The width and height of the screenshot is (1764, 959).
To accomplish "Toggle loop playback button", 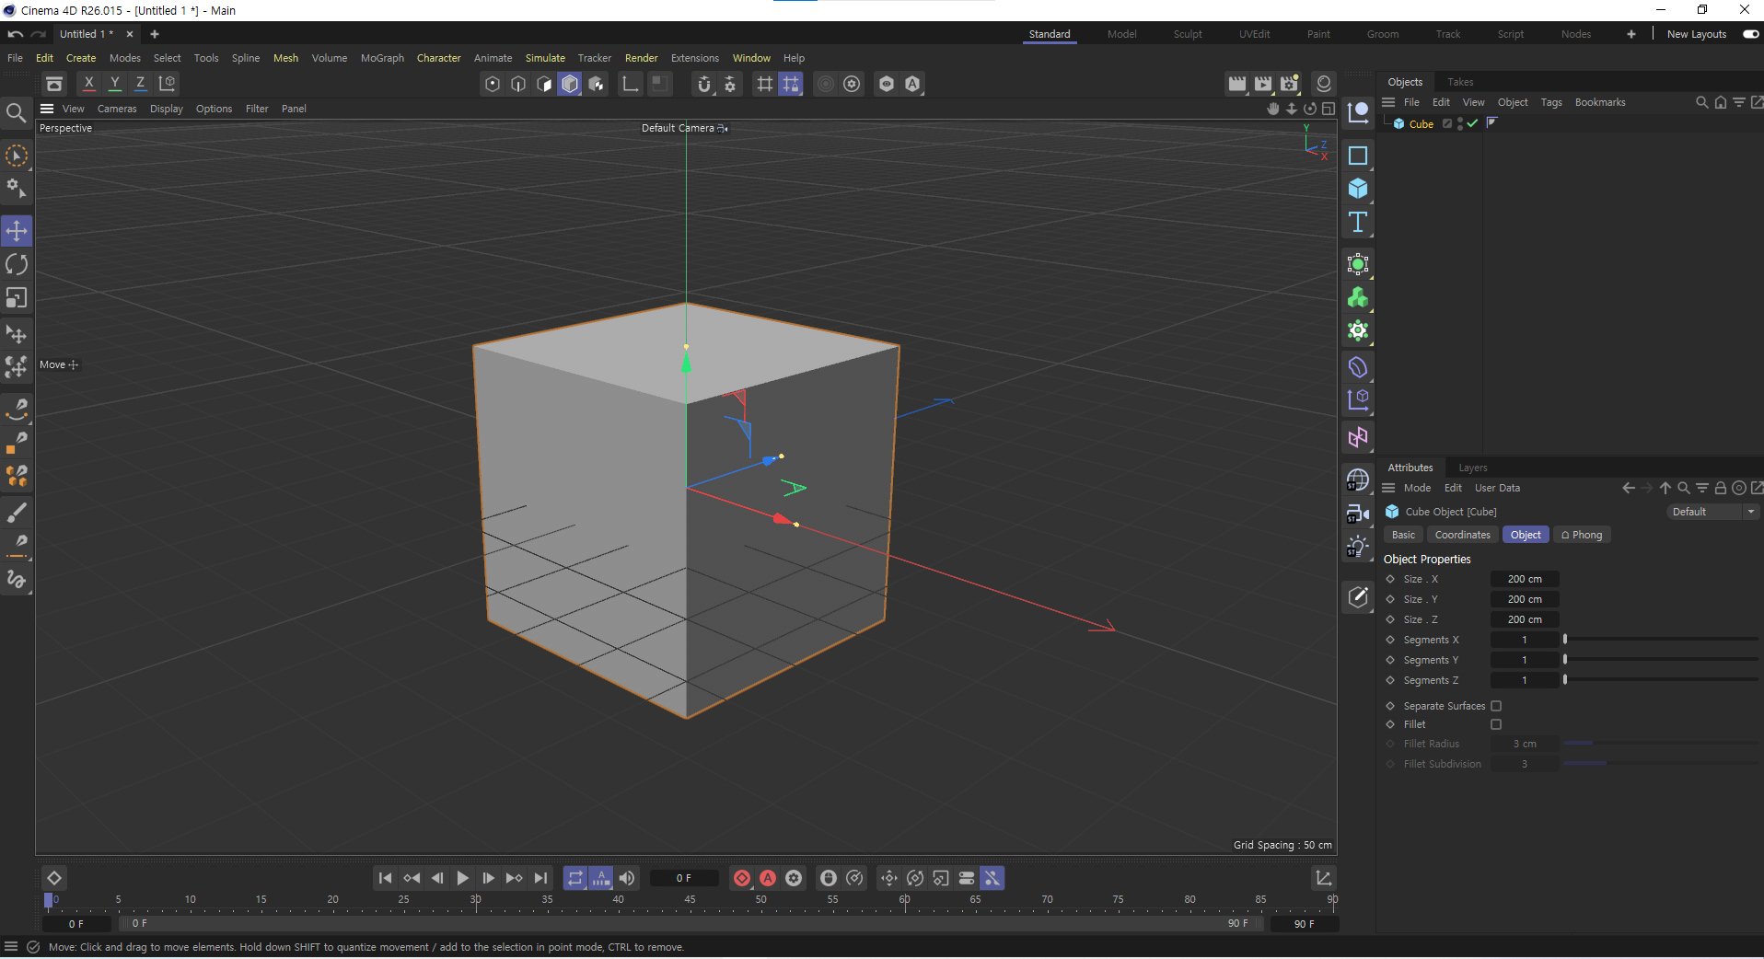I will click(x=575, y=878).
